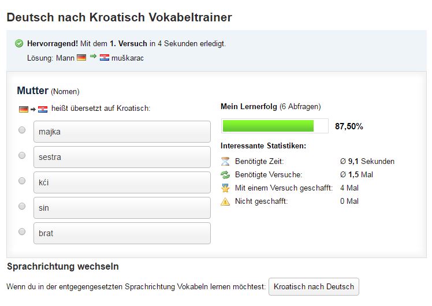Click the Croatian flag beside muškarac
The height and width of the screenshot is (306, 432).
(x=105, y=58)
